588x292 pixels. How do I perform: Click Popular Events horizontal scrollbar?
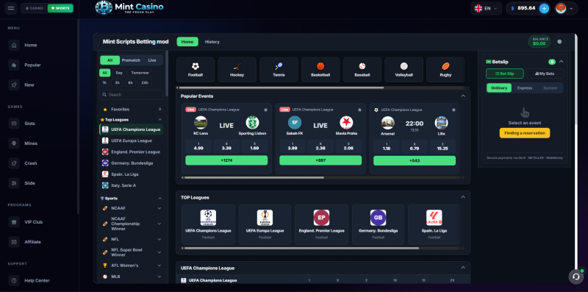[254, 177]
